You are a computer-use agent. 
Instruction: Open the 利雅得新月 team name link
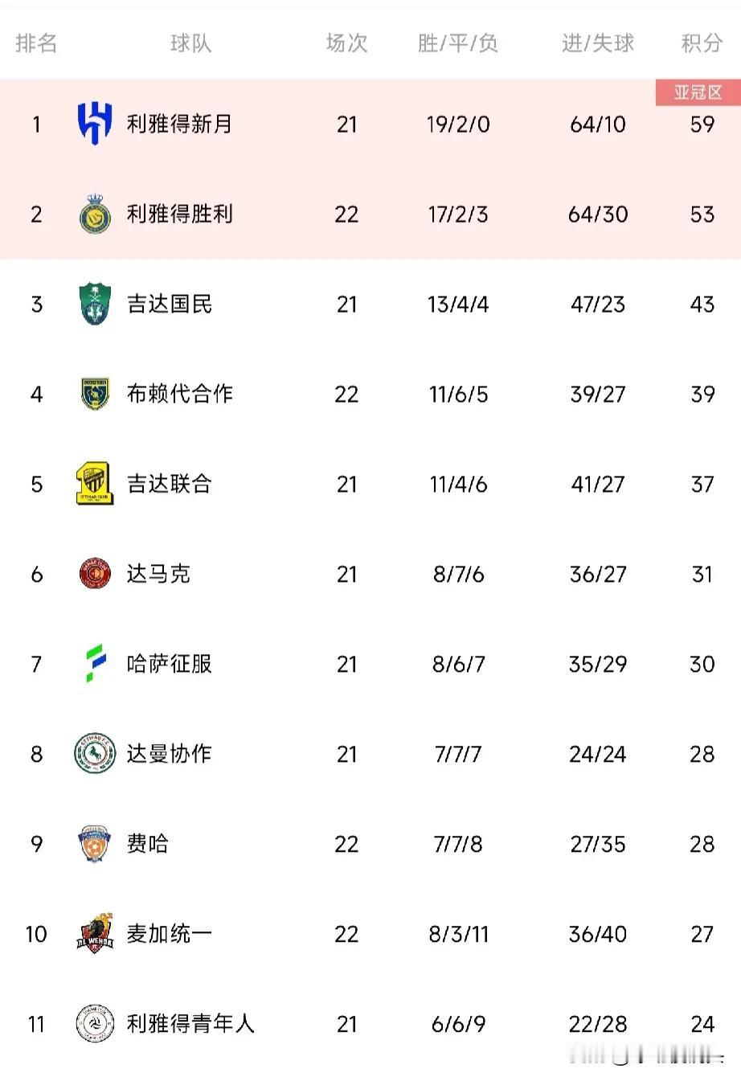179,124
